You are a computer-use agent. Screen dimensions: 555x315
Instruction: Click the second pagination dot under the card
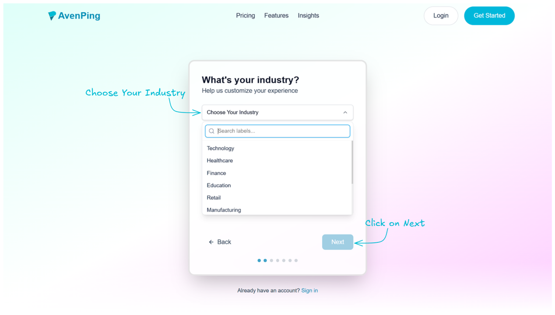click(265, 260)
